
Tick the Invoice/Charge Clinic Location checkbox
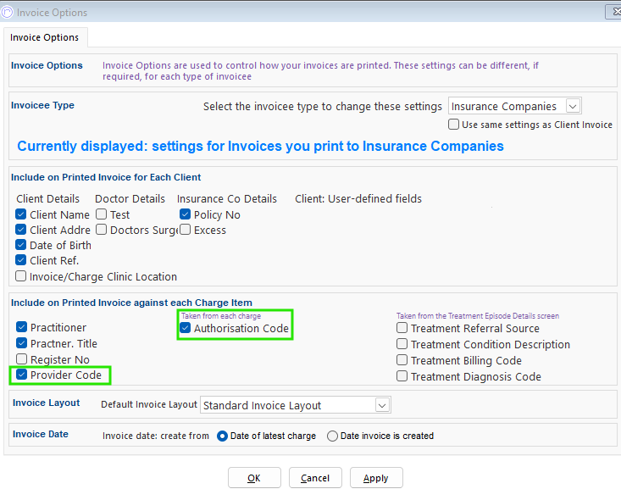pos(21,276)
